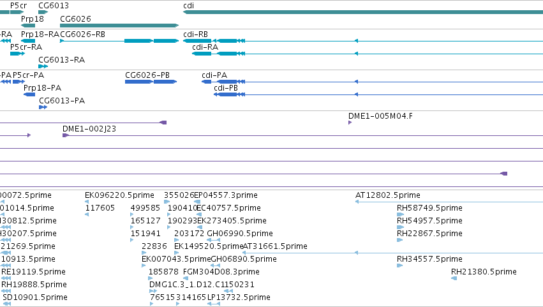
Task: Select the 150231 feature label
Action: [x=239, y=285]
